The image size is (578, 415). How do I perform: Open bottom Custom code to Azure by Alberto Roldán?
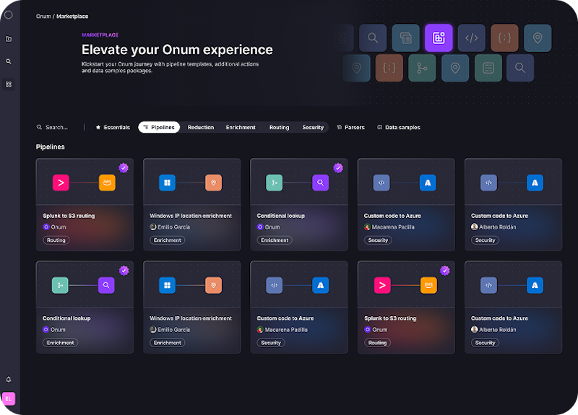point(499,318)
